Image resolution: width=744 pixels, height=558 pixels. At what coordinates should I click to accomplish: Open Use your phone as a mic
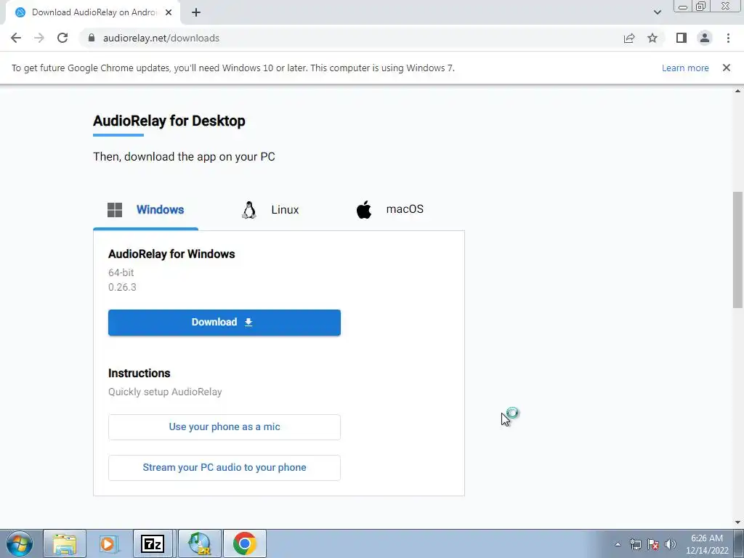click(x=225, y=427)
